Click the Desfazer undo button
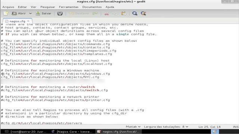This screenshot has height=134, width=239. click(79, 13)
